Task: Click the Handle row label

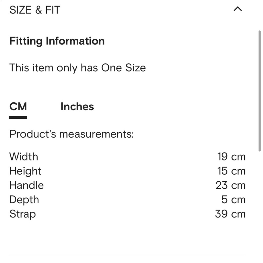Action: [x=27, y=185]
